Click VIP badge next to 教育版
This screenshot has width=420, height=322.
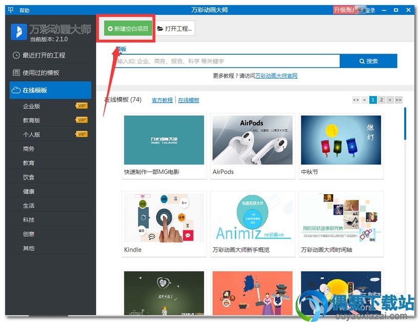(x=81, y=120)
